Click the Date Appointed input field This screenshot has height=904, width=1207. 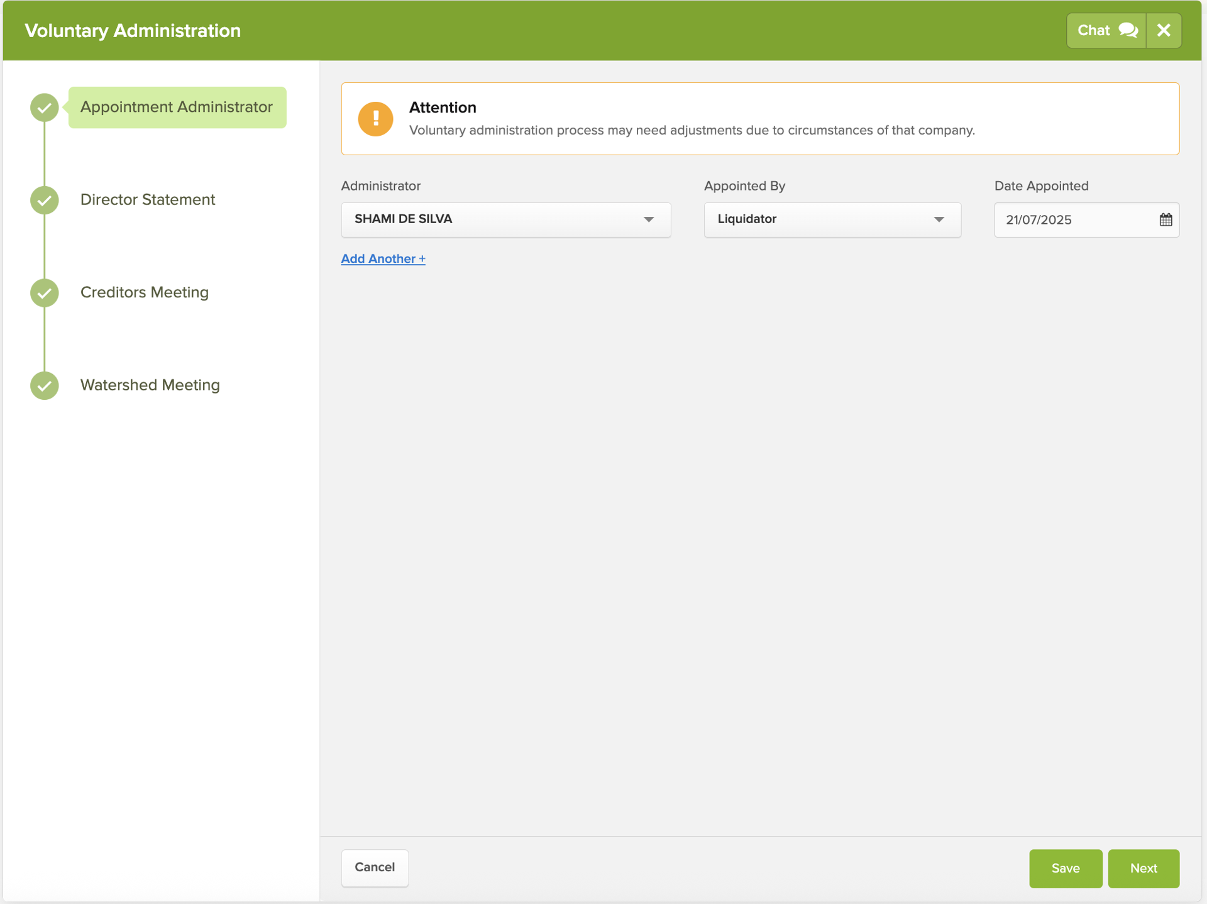tap(1086, 219)
